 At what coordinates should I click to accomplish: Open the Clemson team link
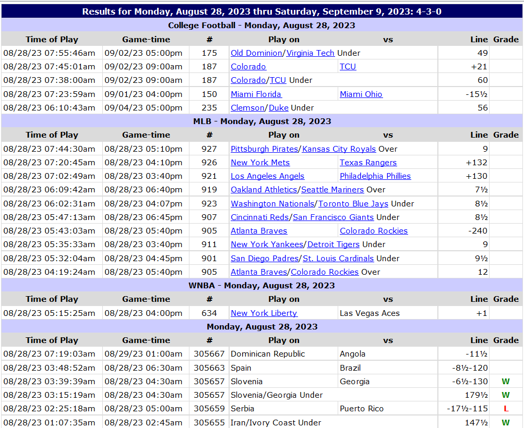pyautogui.click(x=247, y=108)
